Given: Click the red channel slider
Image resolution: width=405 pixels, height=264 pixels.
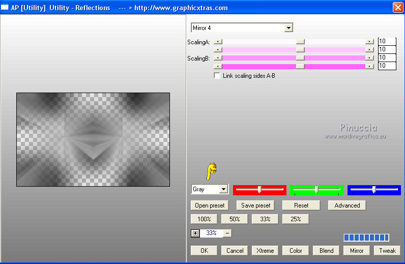Looking at the screenshot, I should click(259, 190).
